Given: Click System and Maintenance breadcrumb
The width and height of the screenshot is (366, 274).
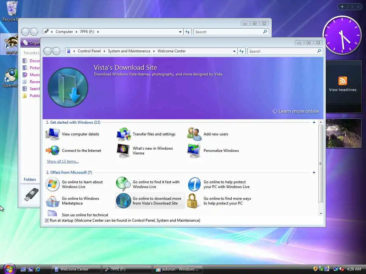Looking at the screenshot, I should pos(129,51).
